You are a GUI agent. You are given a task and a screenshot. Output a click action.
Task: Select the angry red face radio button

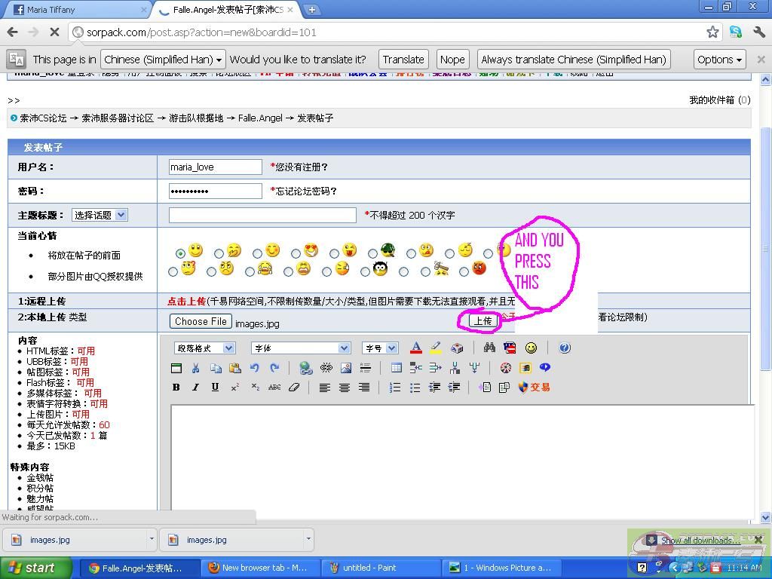coord(464,271)
